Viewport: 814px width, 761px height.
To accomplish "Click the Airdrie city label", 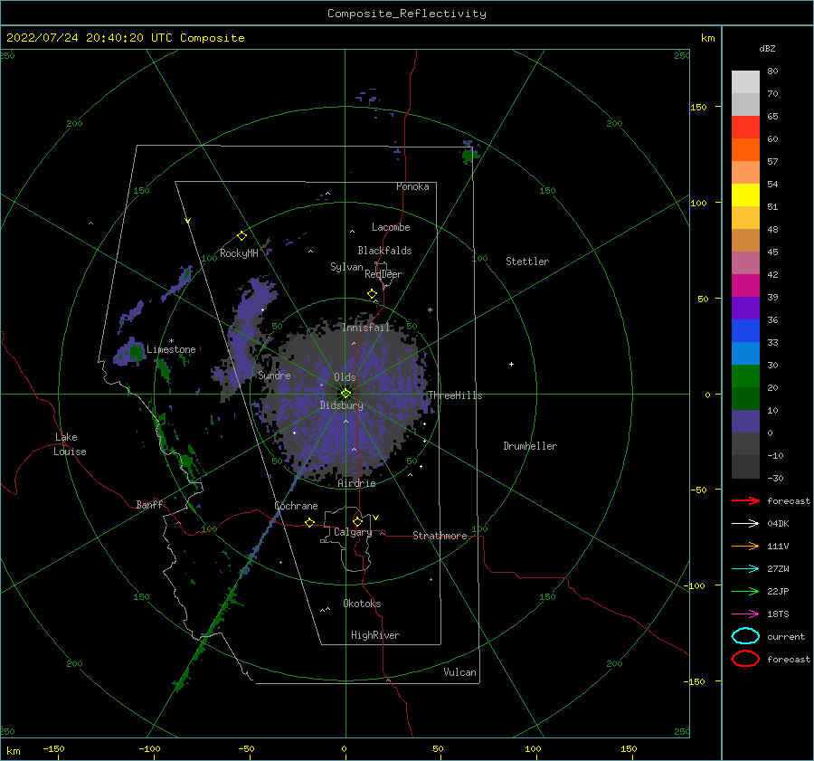I will click(x=356, y=483).
